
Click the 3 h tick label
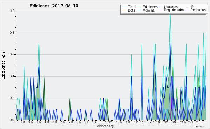[x=39, y=122]
